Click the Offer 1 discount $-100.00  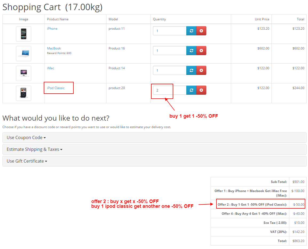coord(298,191)
